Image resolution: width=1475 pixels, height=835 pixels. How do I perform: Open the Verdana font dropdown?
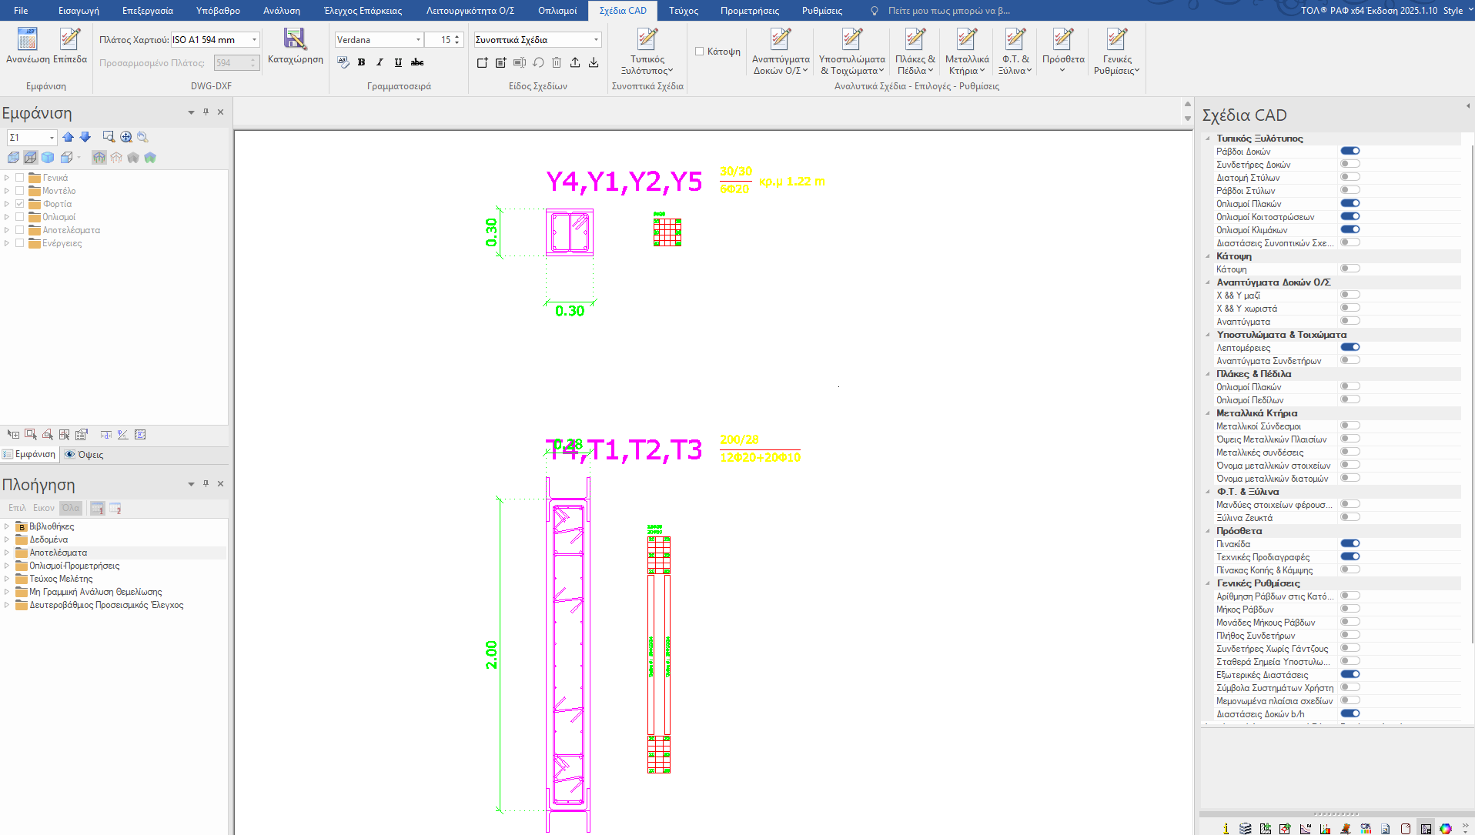coord(418,40)
